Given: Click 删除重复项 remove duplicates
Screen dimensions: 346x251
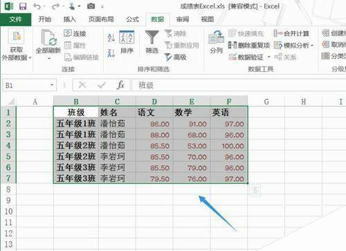Looking at the screenshot, I should click(249, 46).
